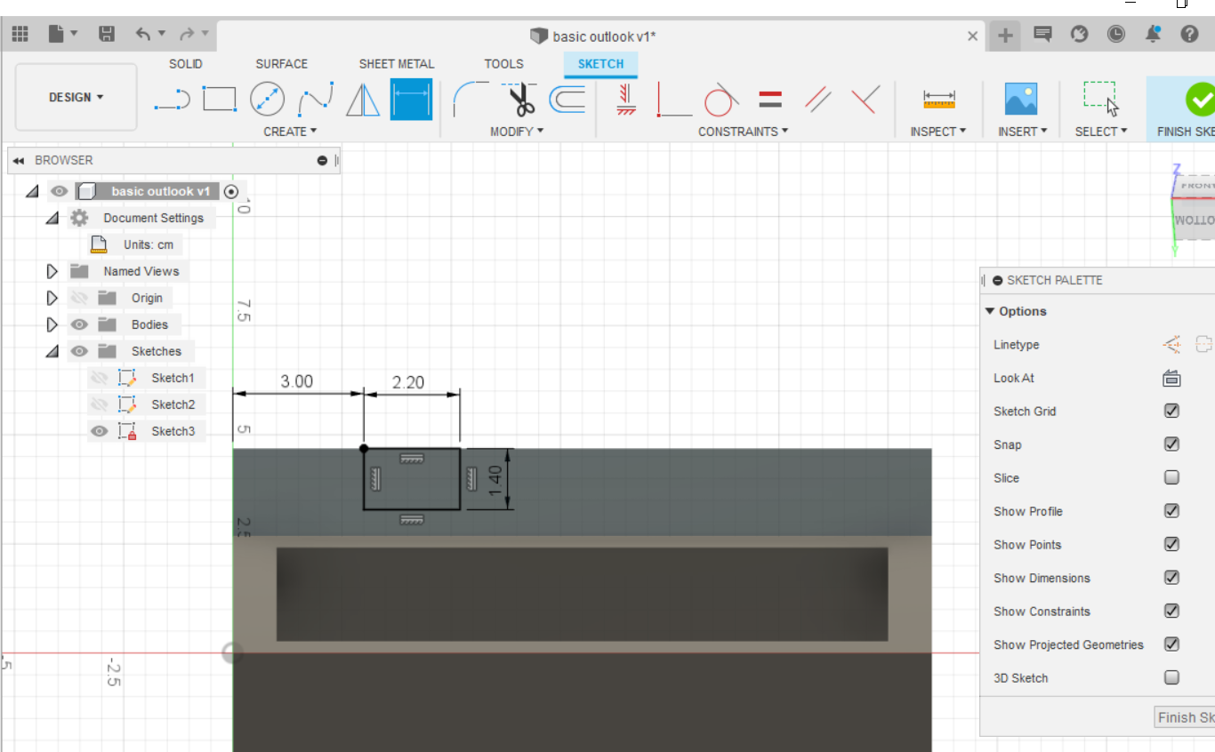Click the Look At icon in Sketch Palette

(x=1171, y=377)
